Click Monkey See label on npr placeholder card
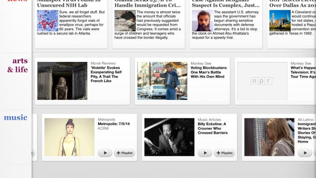Image resolution: width=316 pixels, height=178 pixels. coord(301,63)
